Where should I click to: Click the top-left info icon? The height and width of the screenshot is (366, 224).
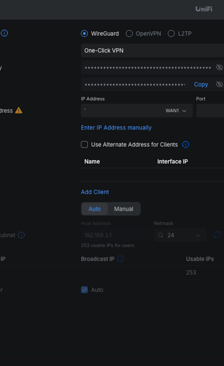pos(4,33)
